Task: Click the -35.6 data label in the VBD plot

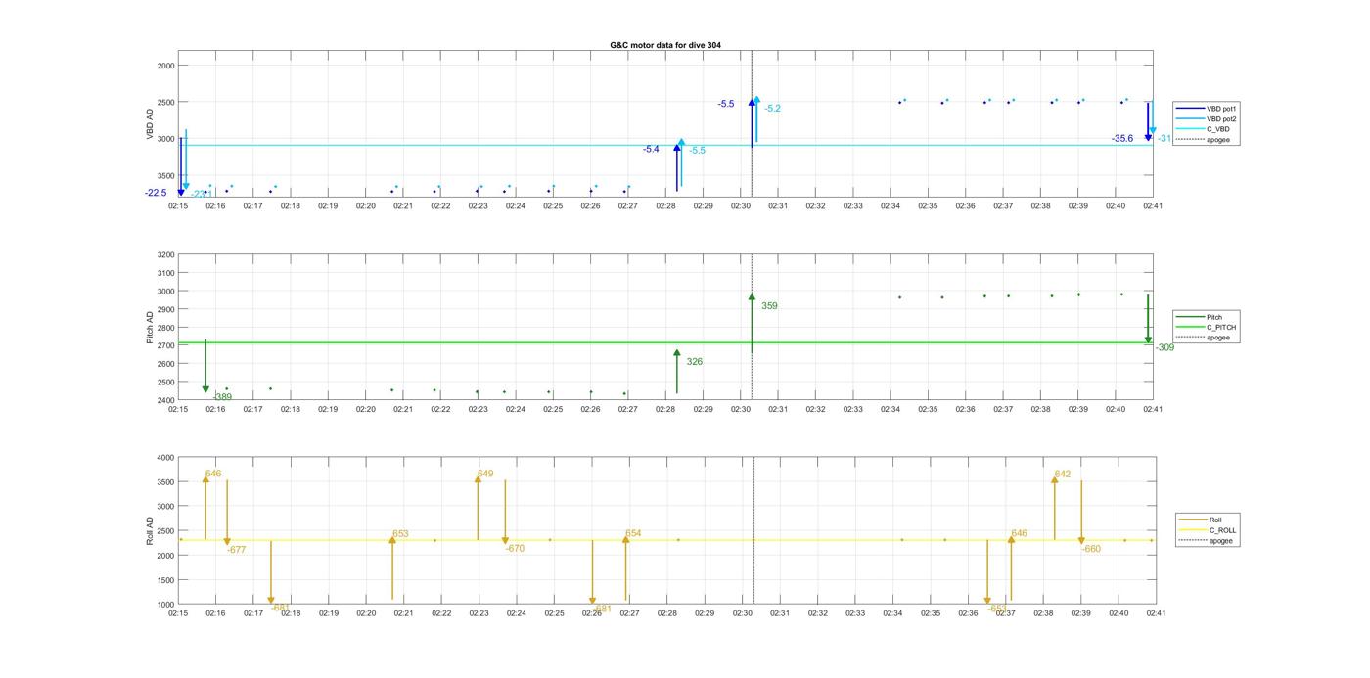Action: [1122, 139]
